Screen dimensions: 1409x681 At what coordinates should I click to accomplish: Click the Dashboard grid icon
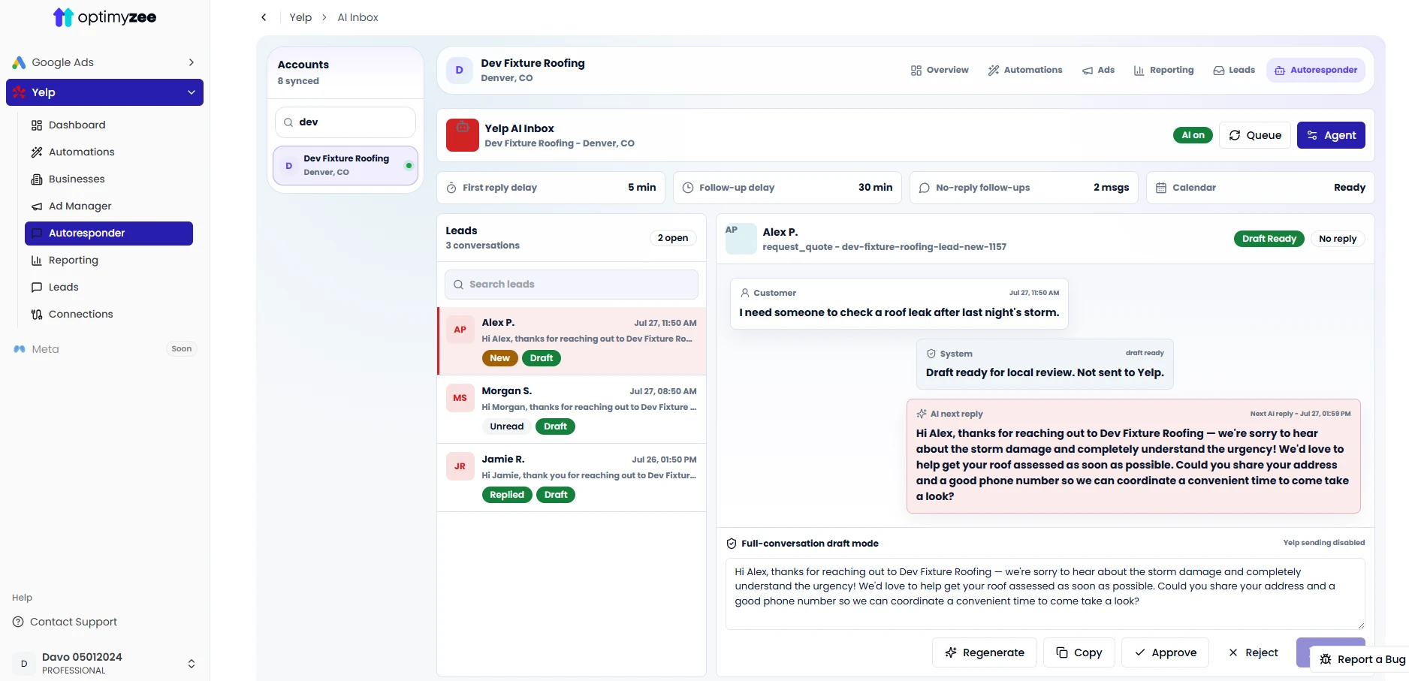point(37,125)
